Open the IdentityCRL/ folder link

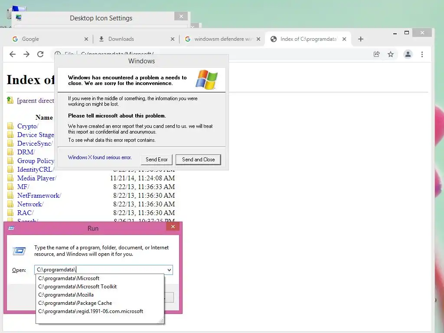[36, 170]
